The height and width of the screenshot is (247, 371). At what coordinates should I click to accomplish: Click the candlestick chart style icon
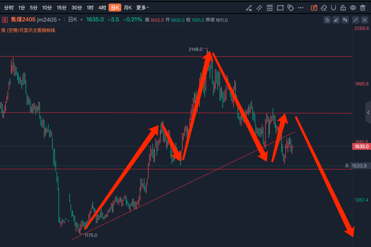(x=345, y=20)
